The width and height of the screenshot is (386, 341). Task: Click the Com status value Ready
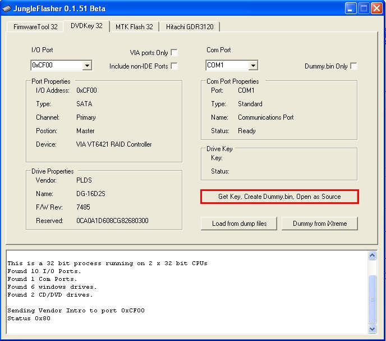point(247,131)
